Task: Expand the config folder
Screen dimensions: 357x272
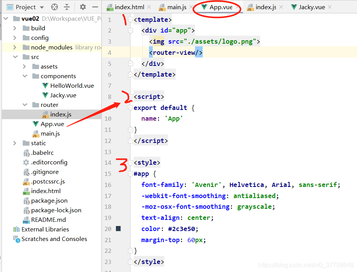Action: point(15,38)
